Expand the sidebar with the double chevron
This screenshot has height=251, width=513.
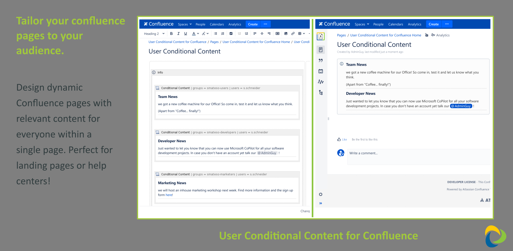[x=321, y=203]
